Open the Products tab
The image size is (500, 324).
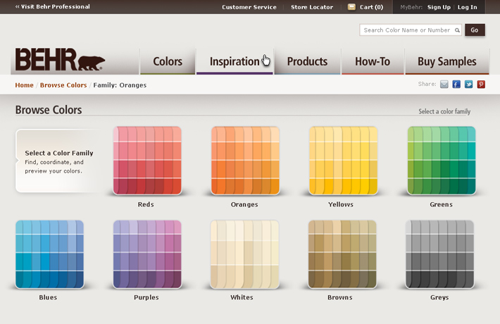click(x=307, y=61)
